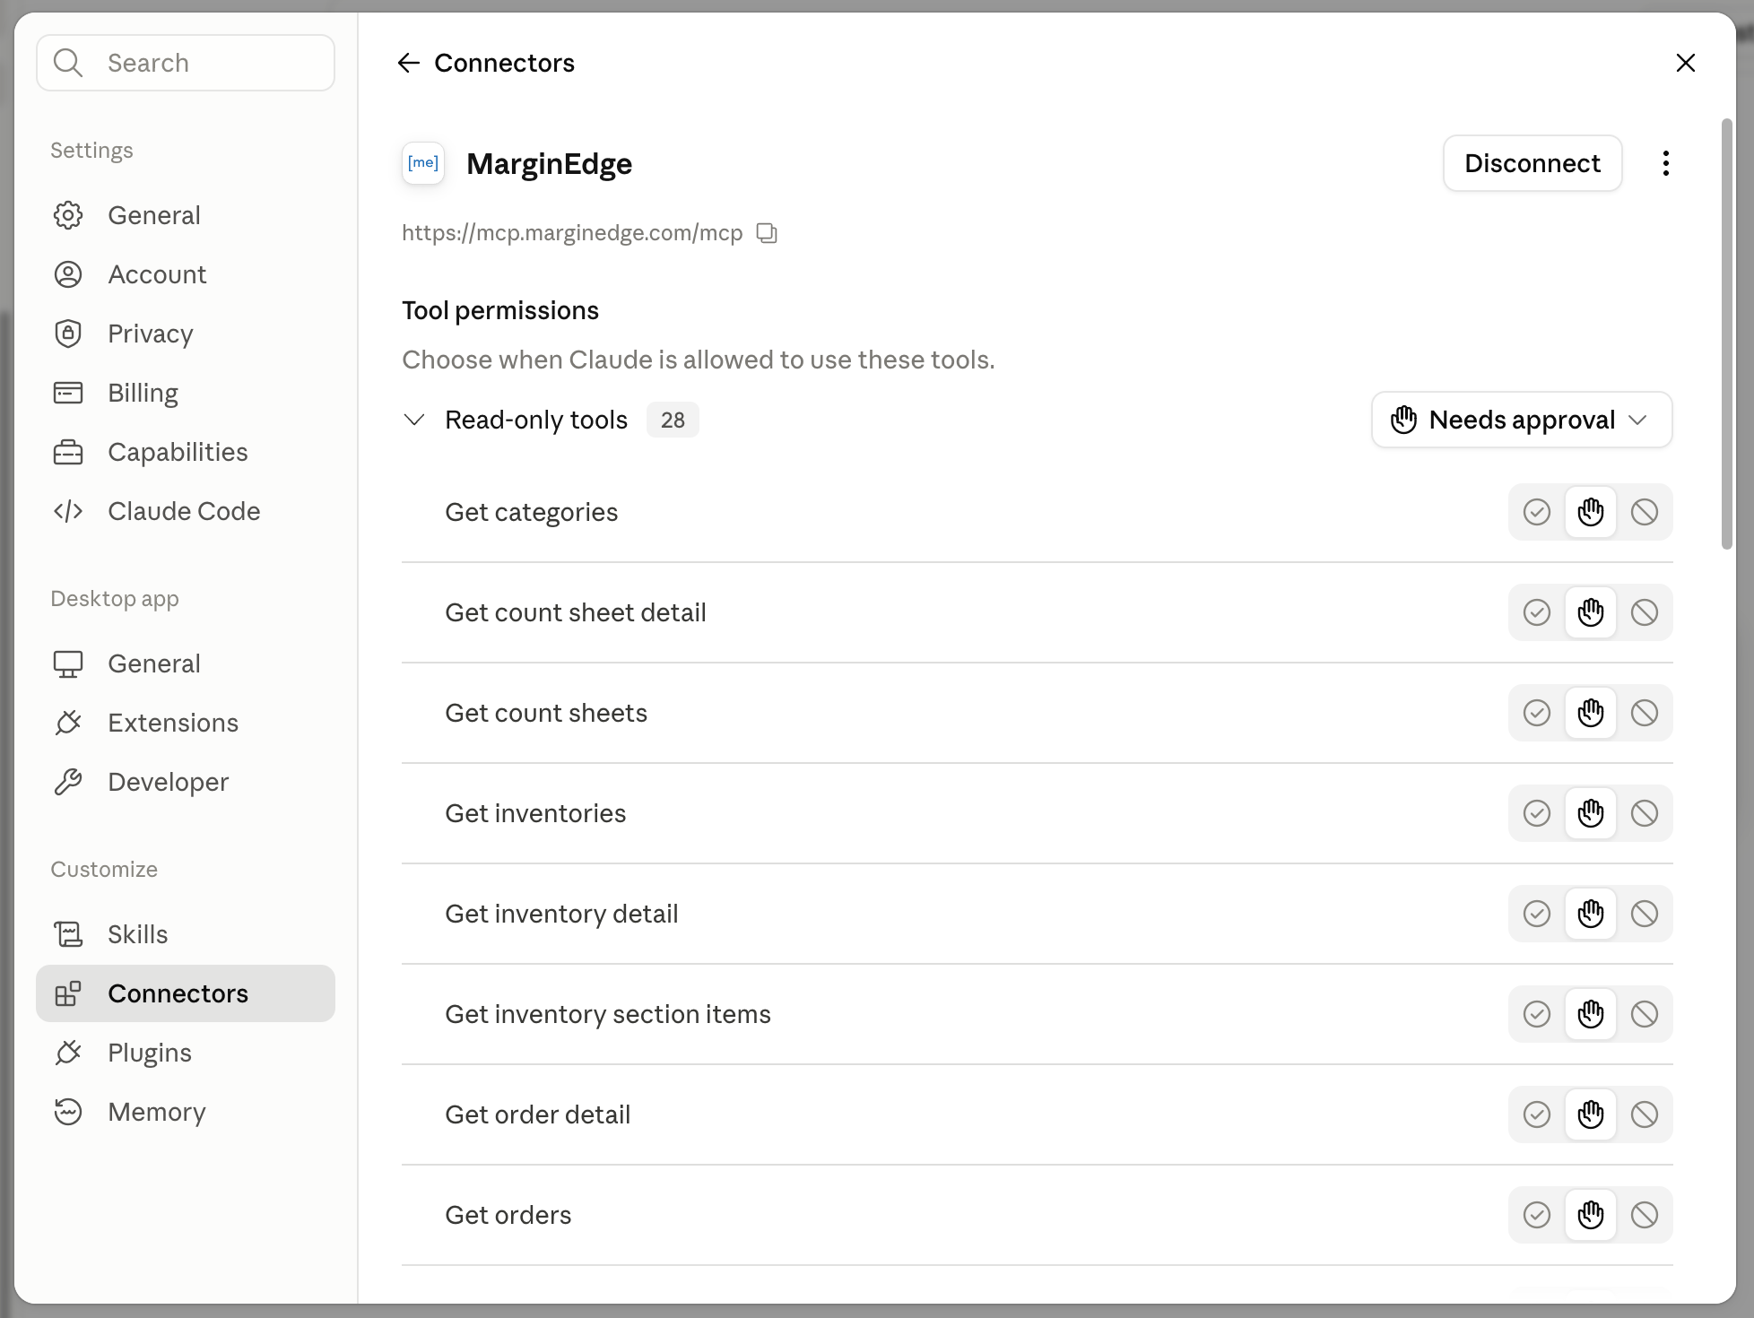
Task: Block Get inventory section items tool
Action: (x=1645, y=1014)
